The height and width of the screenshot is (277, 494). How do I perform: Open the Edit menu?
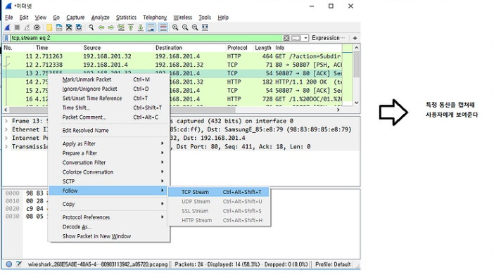pyautogui.click(x=24, y=18)
